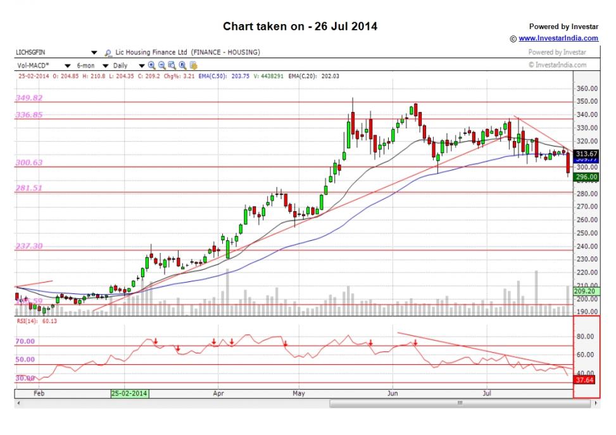Click the 349.82 resistance level label
The image size is (616, 435).
(28, 97)
